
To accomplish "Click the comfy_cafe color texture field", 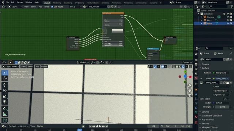I will pyautogui.click(x=221, y=79).
